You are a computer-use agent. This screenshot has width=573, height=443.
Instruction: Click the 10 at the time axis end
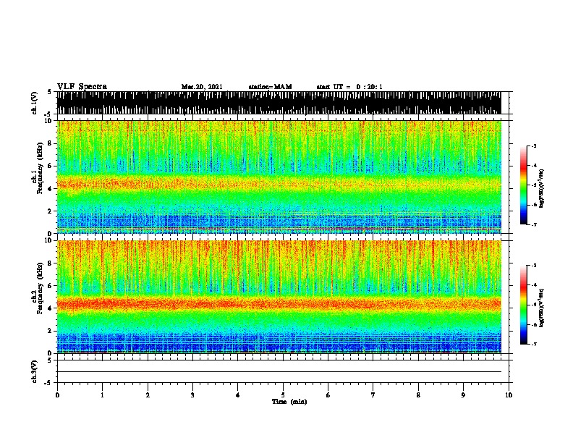[509, 395]
